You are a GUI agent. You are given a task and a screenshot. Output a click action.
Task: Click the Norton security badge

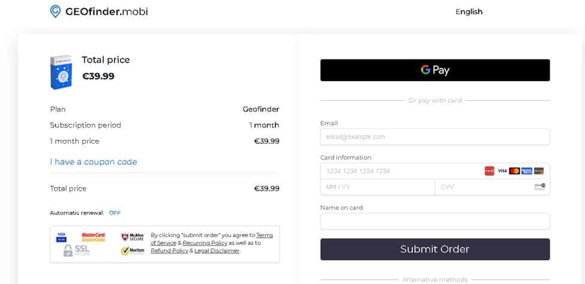(133, 251)
